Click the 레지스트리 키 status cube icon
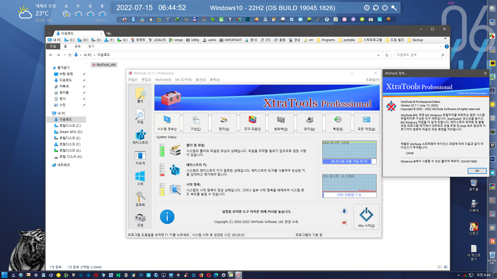Image resolution: width=497 pixels, height=279 pixels. (x=175, y=170)
